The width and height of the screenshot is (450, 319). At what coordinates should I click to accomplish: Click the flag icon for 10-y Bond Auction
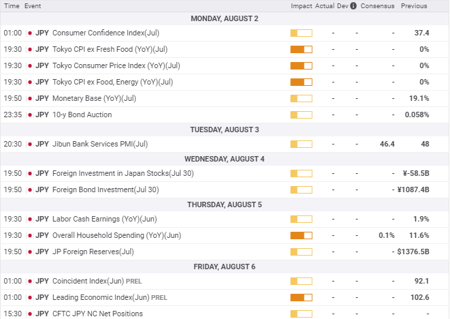pyautogui.click(x=29, y=115)
